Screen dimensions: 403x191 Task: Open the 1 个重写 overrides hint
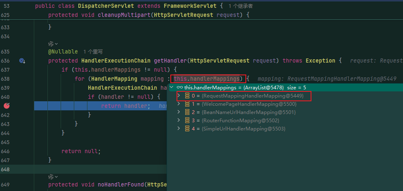(93, 52)
